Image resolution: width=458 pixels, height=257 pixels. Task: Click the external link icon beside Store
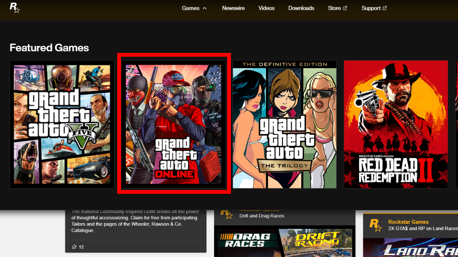(x=345, y=8)
